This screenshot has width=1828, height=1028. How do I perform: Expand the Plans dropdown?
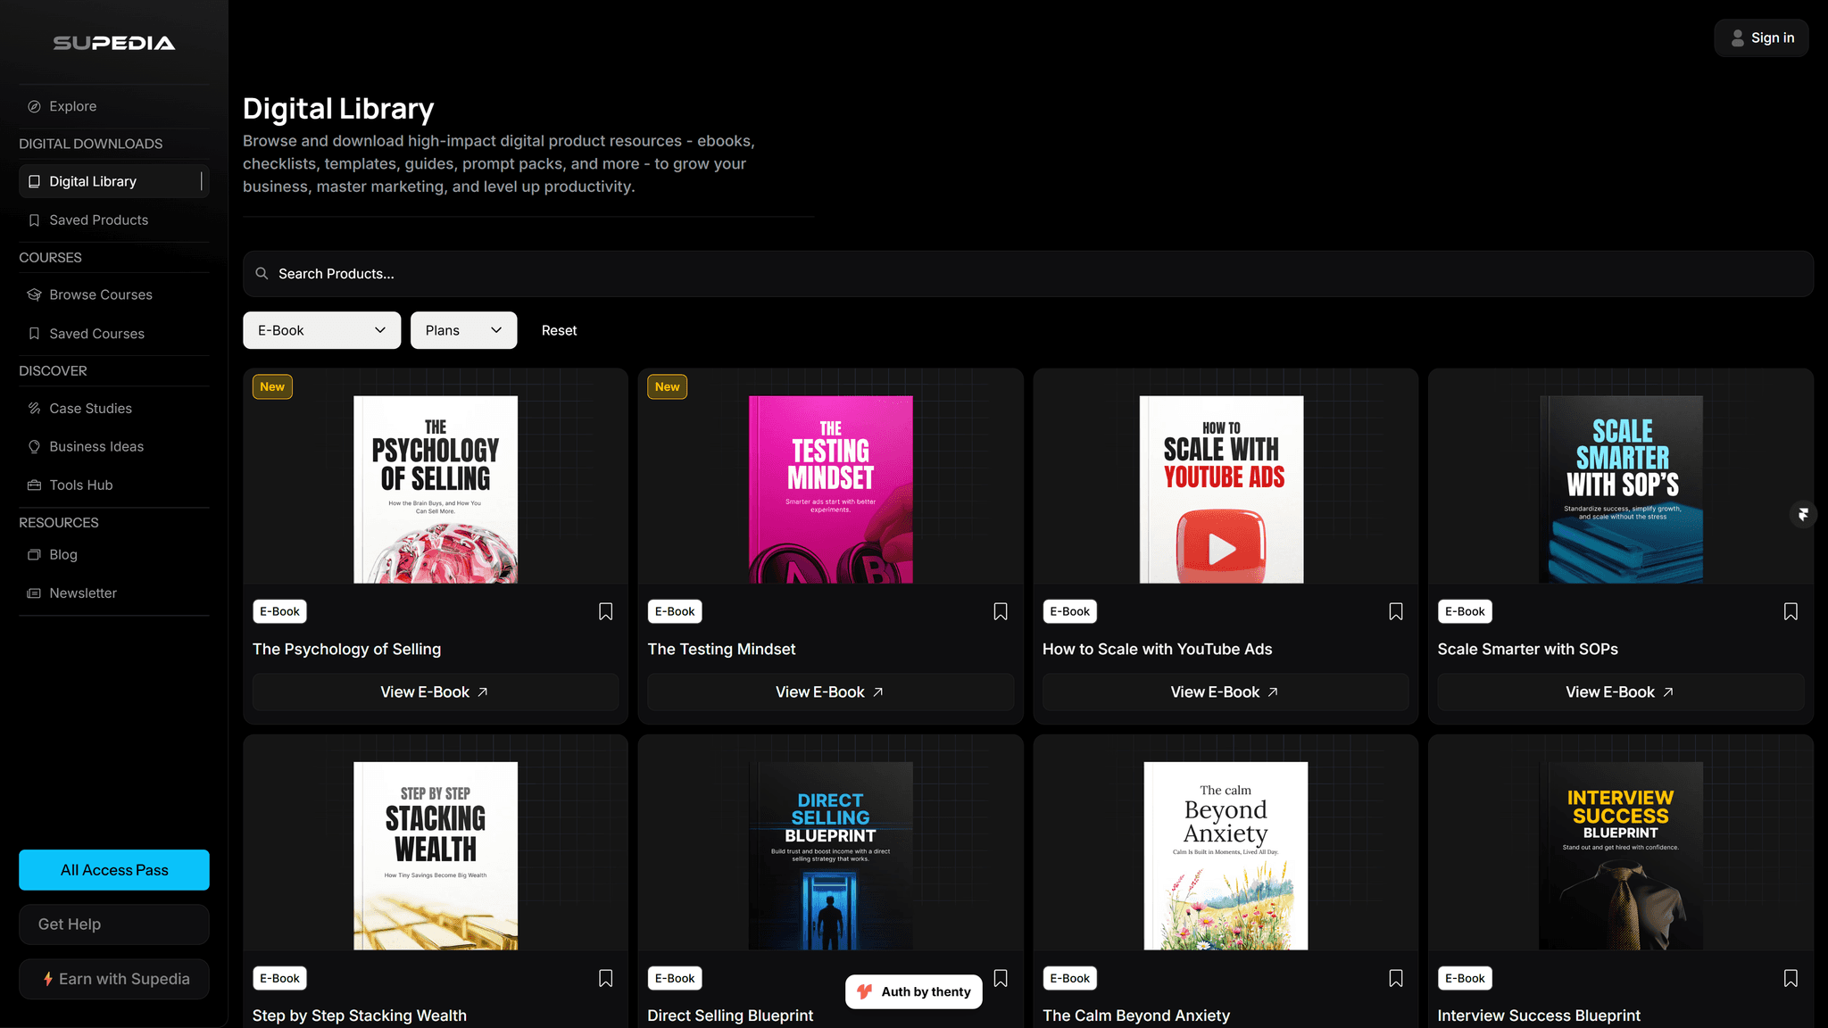463,330
